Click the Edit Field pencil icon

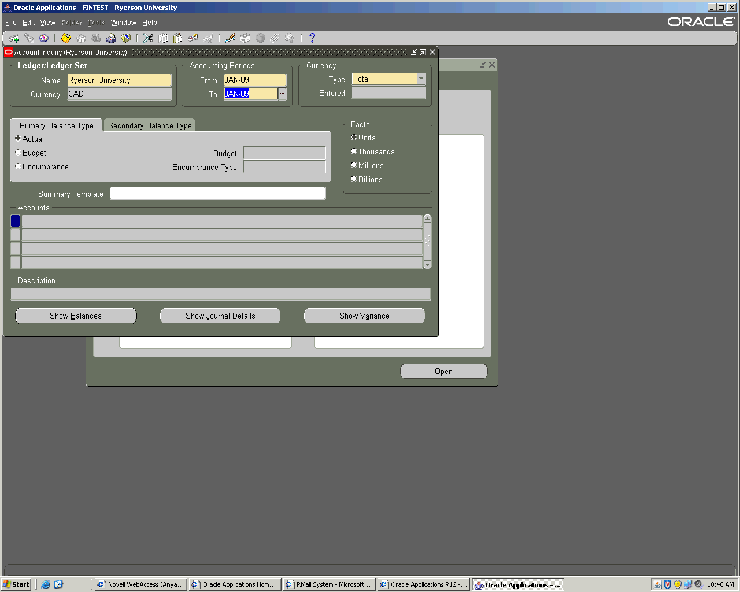[230, 38]
